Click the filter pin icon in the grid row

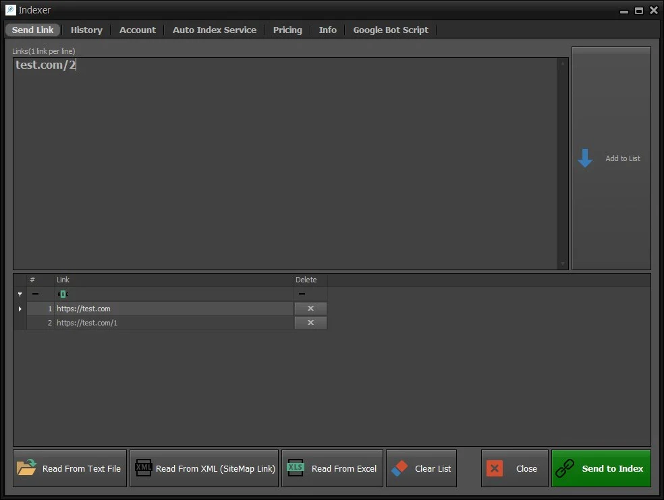click(20, 294)
